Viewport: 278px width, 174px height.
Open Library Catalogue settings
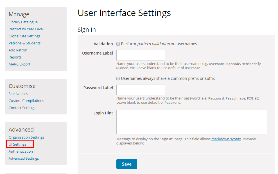point(23,22)
